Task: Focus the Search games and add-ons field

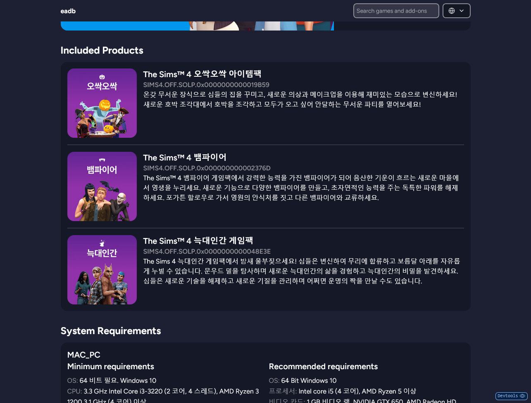Action: pos(396,11)
